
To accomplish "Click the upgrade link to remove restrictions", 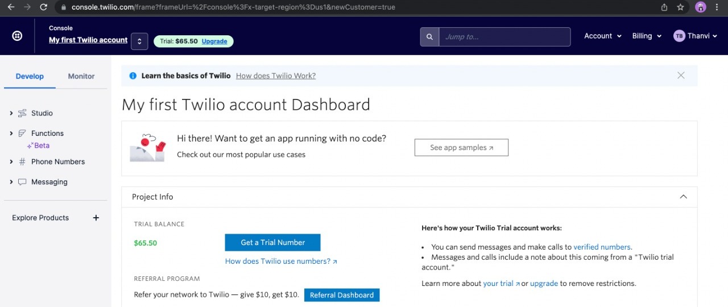I will pos(544,283).
